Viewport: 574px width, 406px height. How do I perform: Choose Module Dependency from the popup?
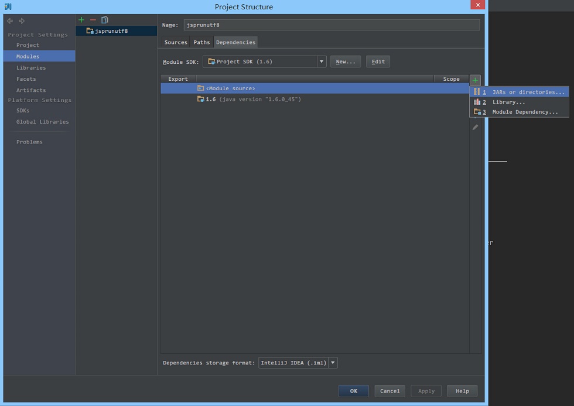[x=519, y=112]
